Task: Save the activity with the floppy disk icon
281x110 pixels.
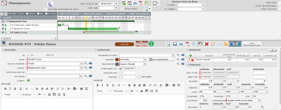Action: tap(175, 44)
